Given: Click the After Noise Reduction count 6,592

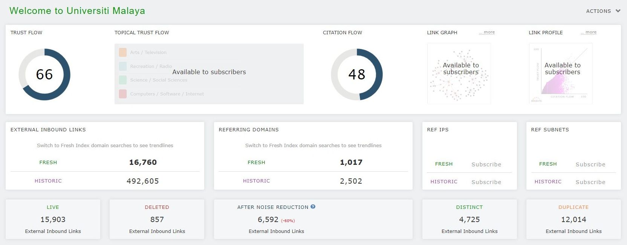Looking at the screenshot, I should tap(268, 219).
